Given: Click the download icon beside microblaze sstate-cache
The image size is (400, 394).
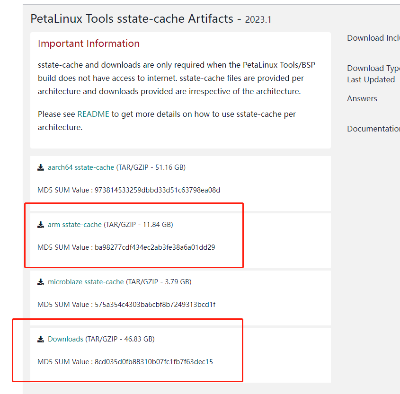Looking at the screenshot, I should click(x=41, y=282).
